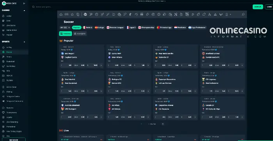Switch to the Outrights tab
The width and height of the screenshot is (273, 141).
pyautogui.click(x=80, y=33)
